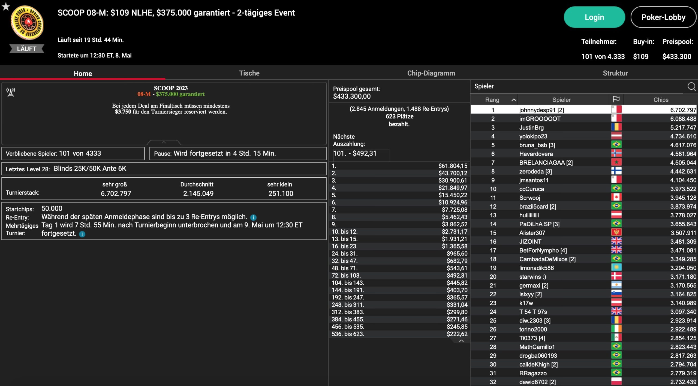Click johnnydesp91's country flag
The width and height of the screenshot is (698, 386).
(x=616, y=110)
